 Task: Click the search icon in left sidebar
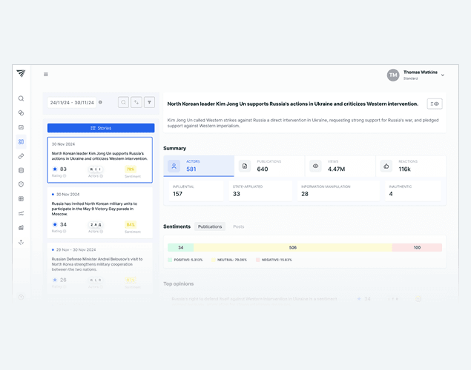[x=21, y=98]
